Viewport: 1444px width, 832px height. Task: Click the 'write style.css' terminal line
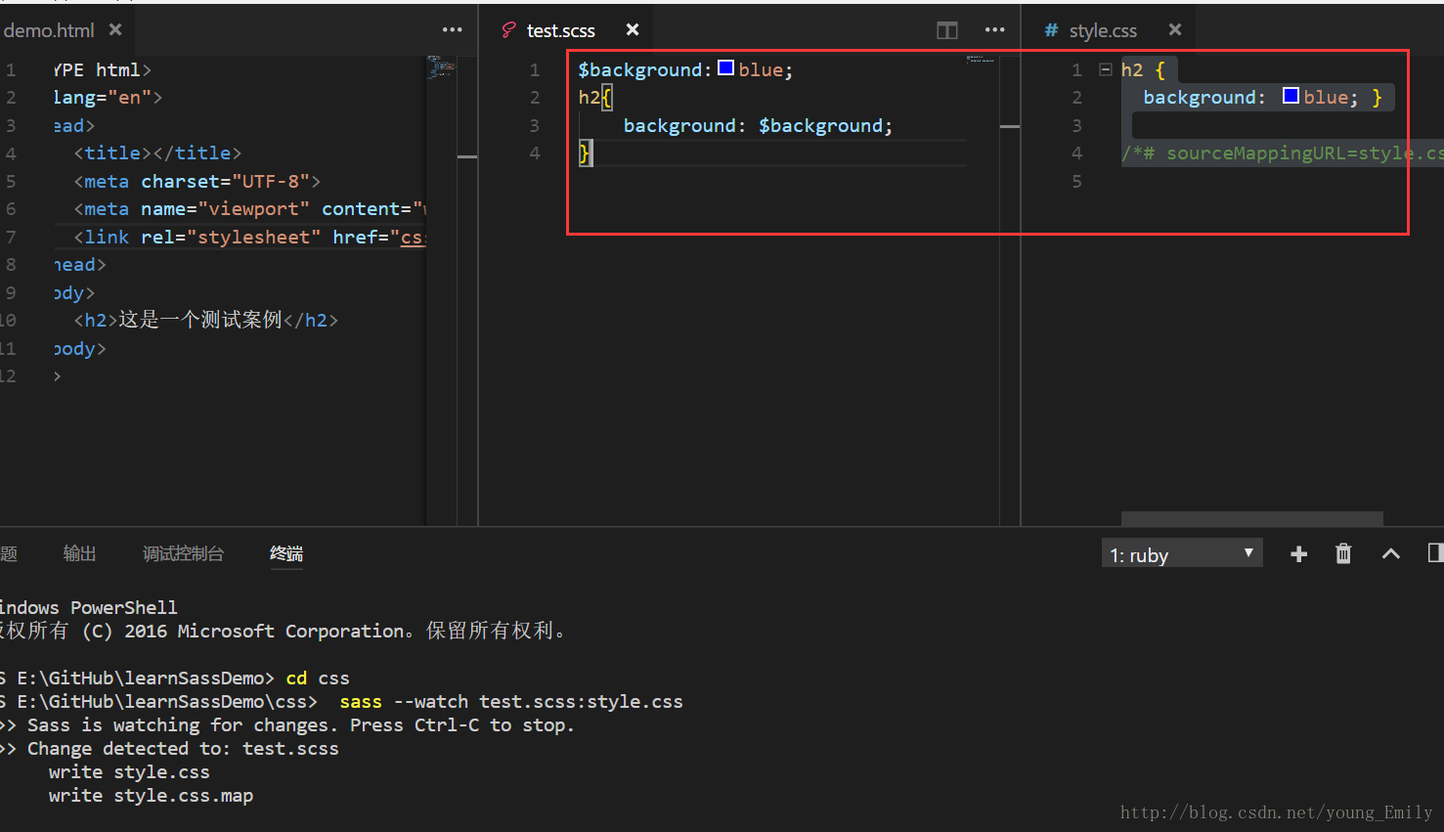tap(129, 772)
